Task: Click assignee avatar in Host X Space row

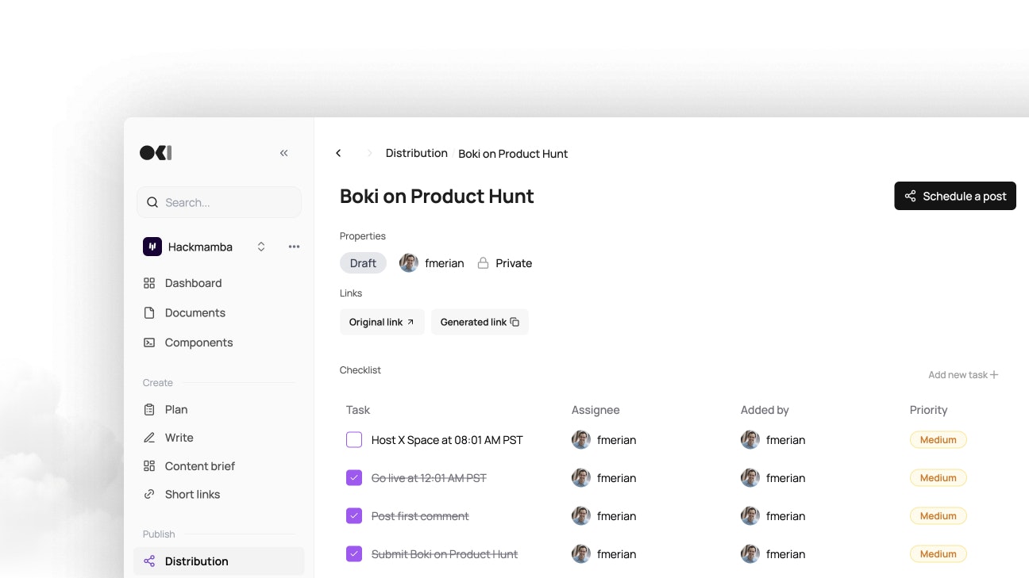Action: (581, 440)
